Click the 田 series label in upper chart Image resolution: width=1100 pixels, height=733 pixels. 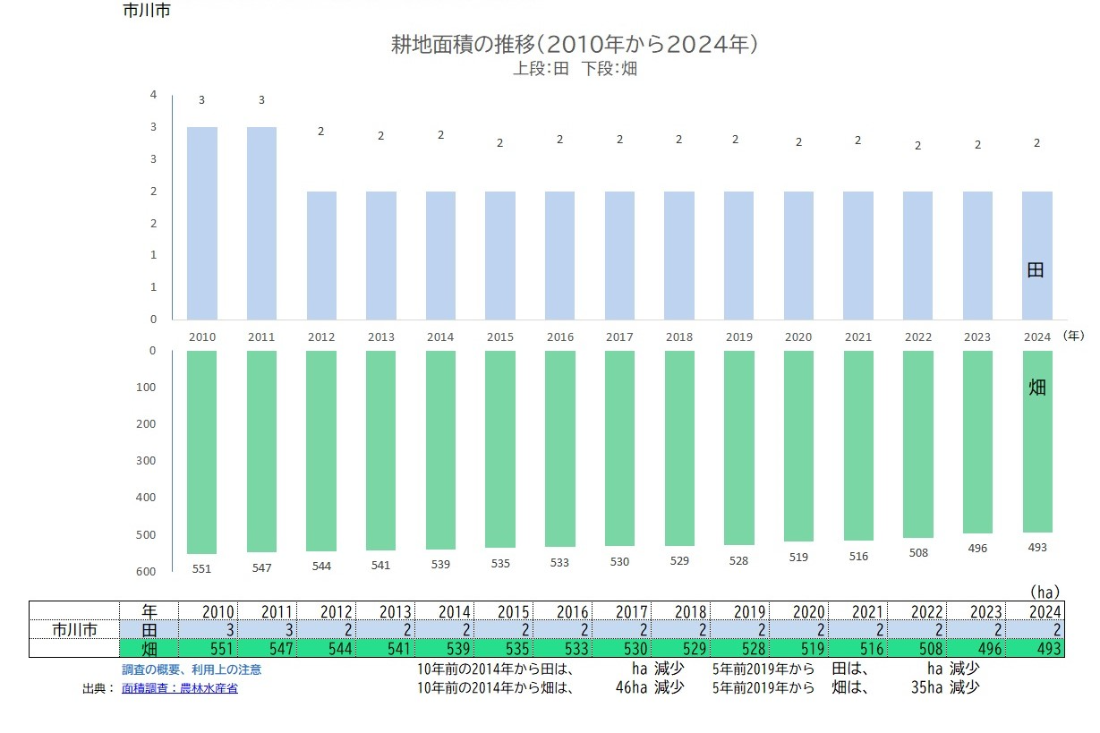1035,270
